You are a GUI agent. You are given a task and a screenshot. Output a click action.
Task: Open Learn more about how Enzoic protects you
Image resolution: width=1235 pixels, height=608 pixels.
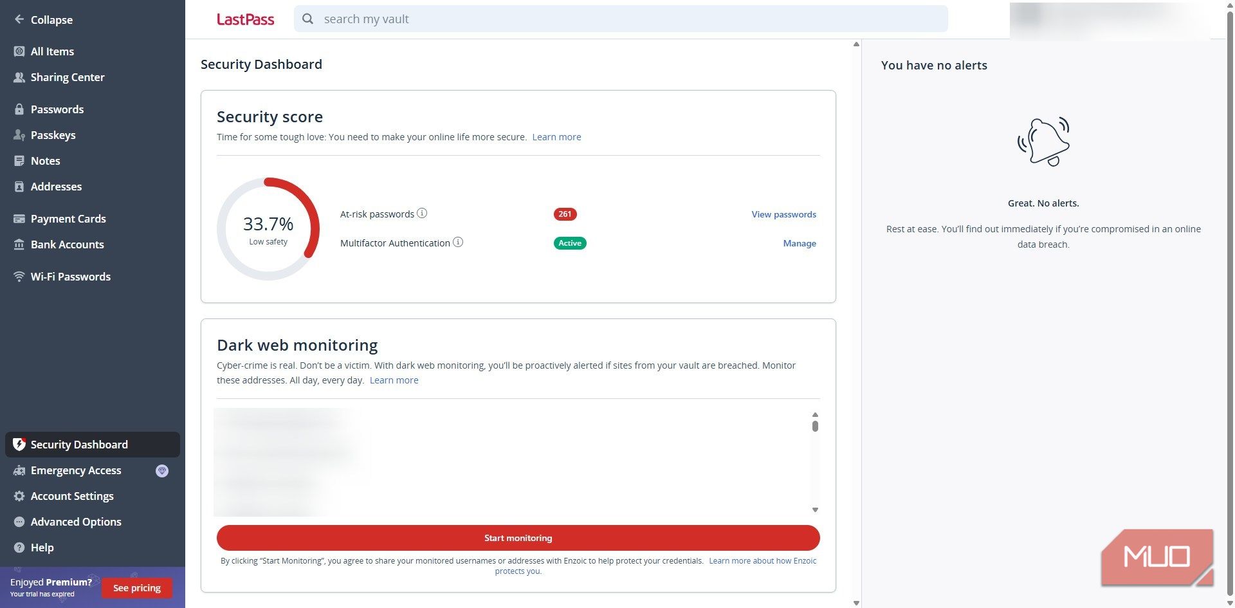(762, 561)
